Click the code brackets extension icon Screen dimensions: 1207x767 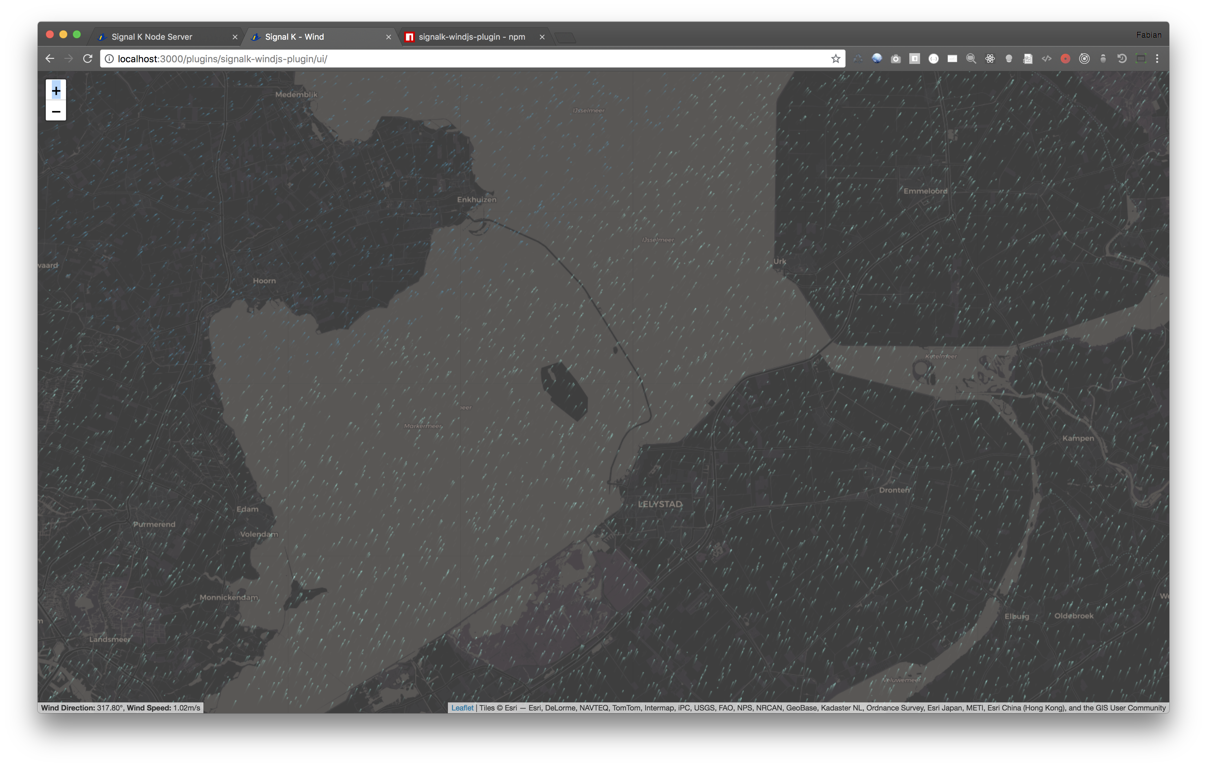[x=1047, y=59]
